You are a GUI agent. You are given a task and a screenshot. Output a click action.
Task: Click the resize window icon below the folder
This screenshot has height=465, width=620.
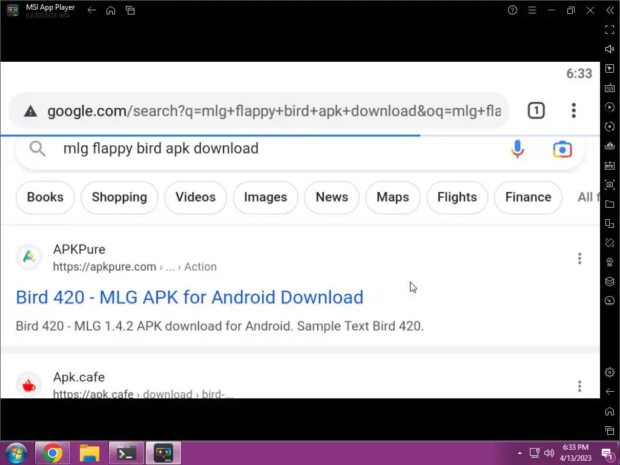(609, 223)
